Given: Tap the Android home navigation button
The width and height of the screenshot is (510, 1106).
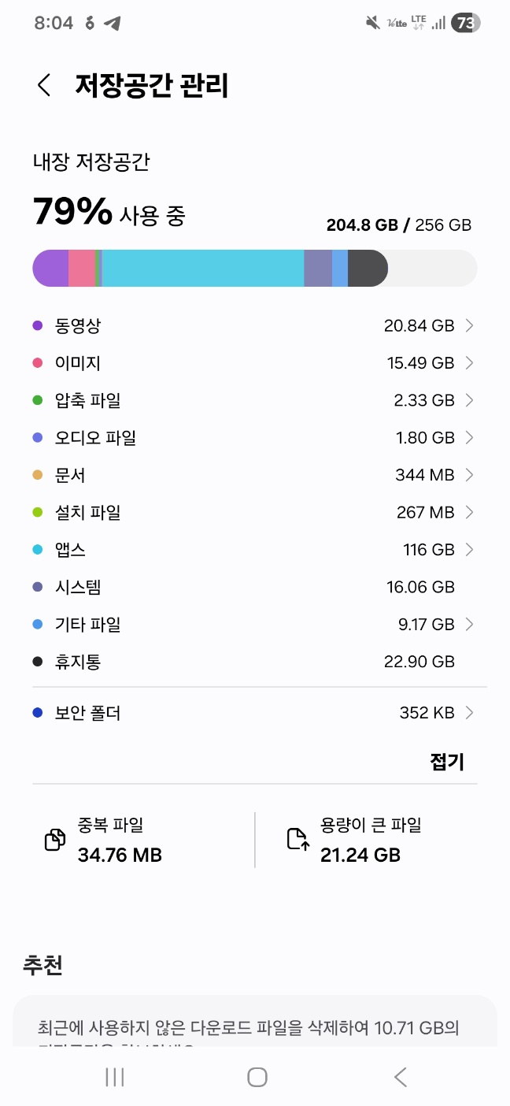Looking at the screenshot, I should click(257, 1077).
